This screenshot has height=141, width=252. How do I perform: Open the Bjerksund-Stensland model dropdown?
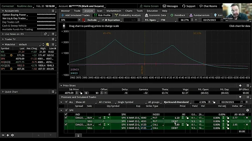pos(177,102)
